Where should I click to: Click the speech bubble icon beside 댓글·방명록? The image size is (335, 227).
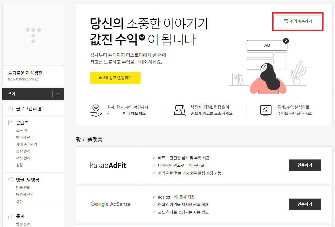click(11, 180)
